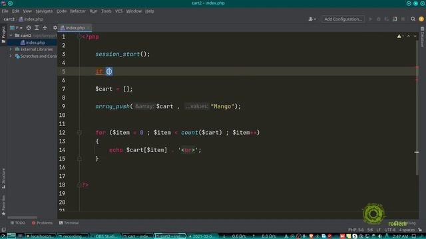The height and width of the screenshot is (239, 426).
Task: Open the Edit menu
Action: tap(15, 11)
